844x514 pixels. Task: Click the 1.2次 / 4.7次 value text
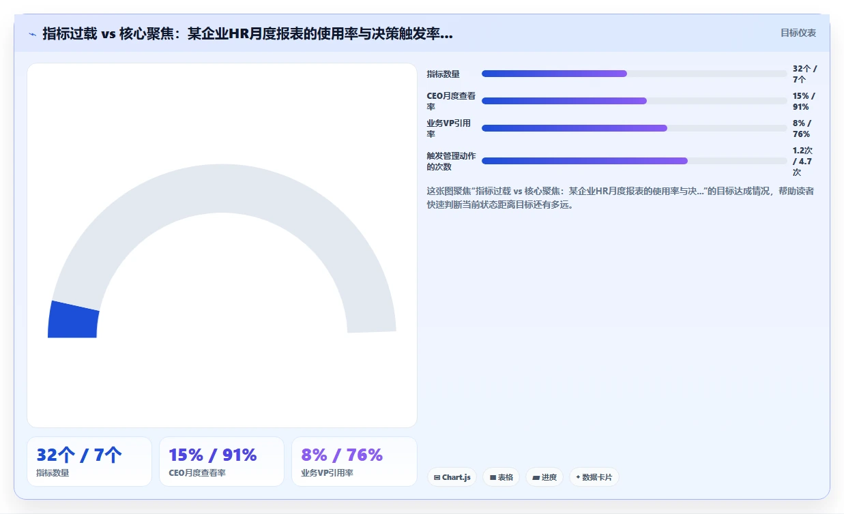click(x=802, y=162)
